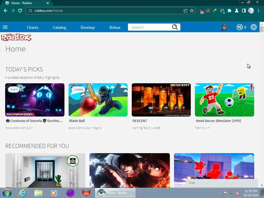This screenshot has height=198, width=264.
Task: Open the extensions puzzle-piece icon
Action: [229, 11]
